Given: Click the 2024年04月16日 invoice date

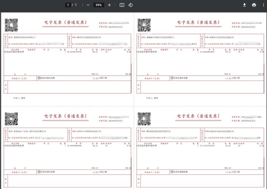Looking at the screenshot, I should click(115, 27).
